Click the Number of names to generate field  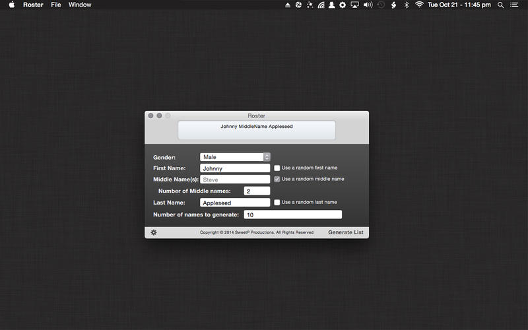293,214
